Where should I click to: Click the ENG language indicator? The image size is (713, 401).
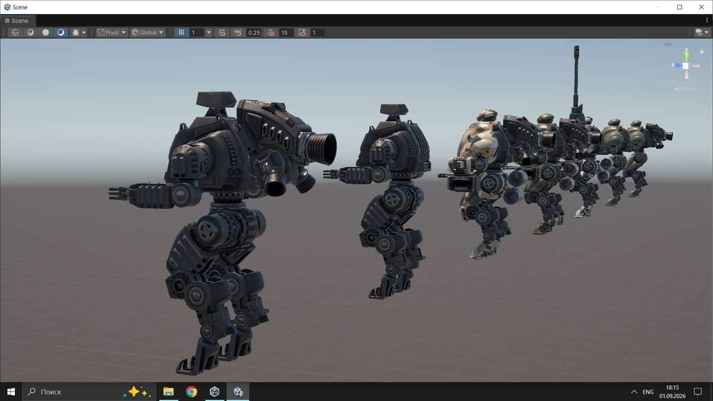648,392
